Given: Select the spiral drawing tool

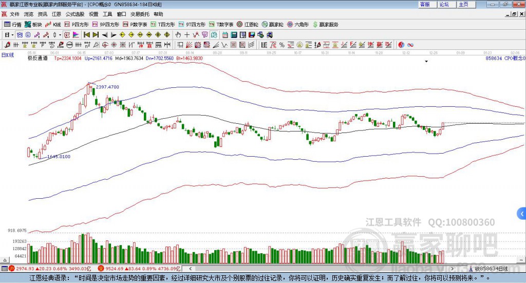Looking at the screenshot, I should [x=52, y=45].
